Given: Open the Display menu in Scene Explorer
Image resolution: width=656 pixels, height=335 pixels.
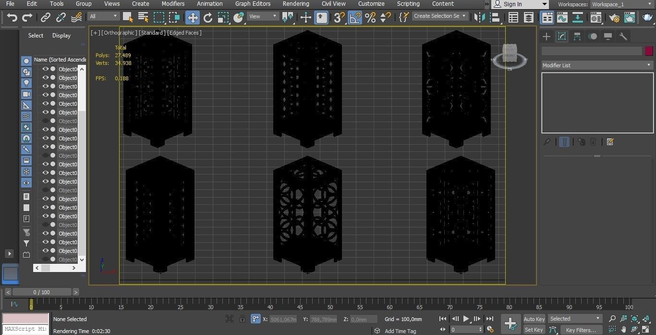Looking at the screenshot, I should 61,36.
